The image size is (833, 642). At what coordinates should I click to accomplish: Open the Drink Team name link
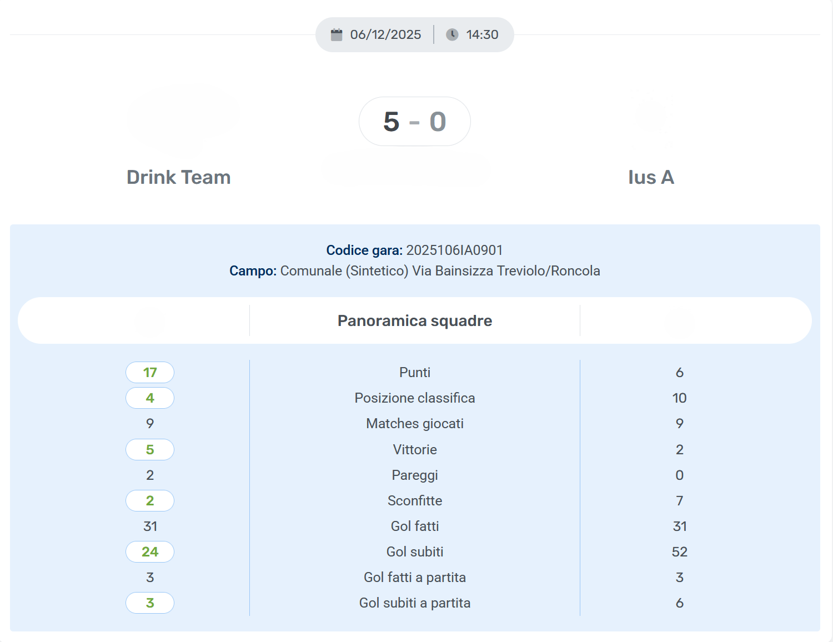coord(179,177)
